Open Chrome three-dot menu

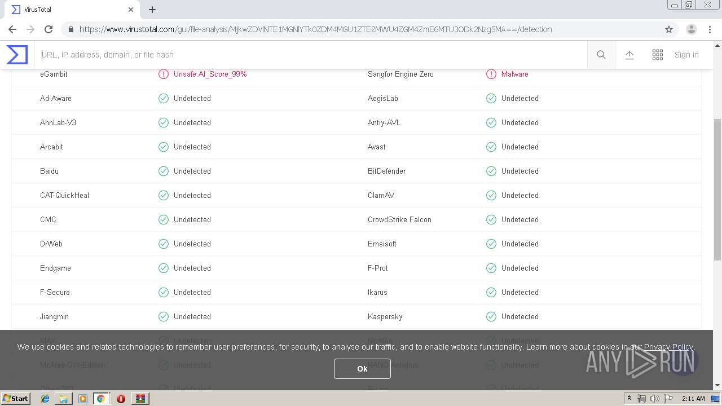point(710,29)
